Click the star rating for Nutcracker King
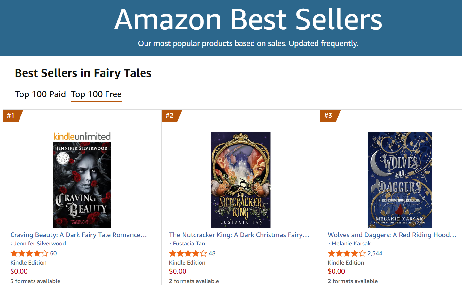 tap(188, 253)
